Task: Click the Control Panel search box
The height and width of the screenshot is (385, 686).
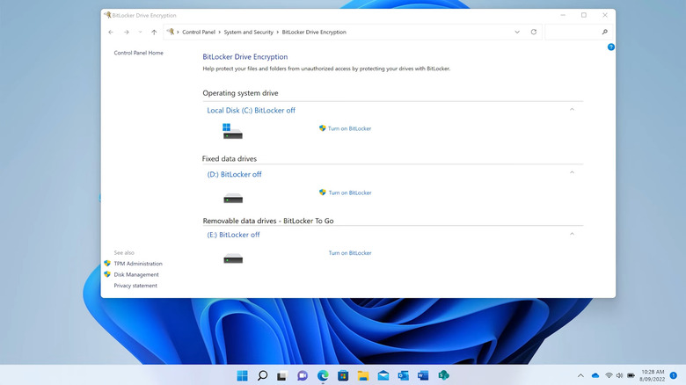Action: click(x=572, y=32)
